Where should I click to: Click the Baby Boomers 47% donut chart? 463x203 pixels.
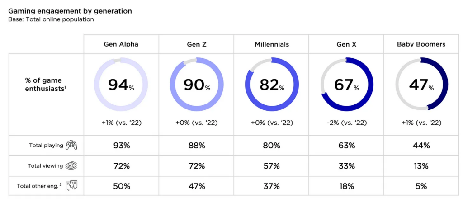pos(421,84)
